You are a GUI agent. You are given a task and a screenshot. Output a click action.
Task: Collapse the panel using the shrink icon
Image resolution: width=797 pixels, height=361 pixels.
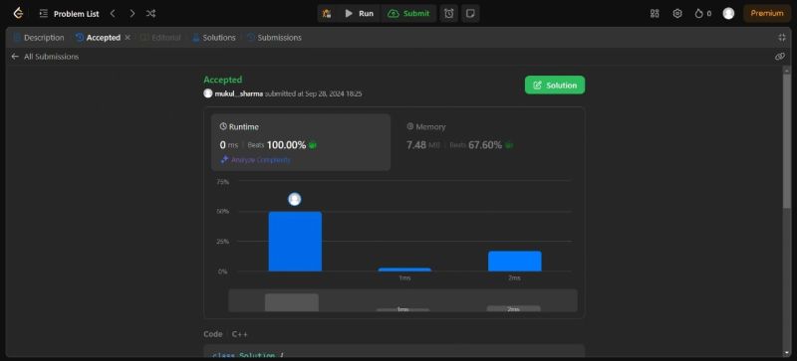782,38
